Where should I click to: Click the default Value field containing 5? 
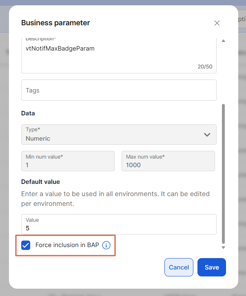[118, 225]
